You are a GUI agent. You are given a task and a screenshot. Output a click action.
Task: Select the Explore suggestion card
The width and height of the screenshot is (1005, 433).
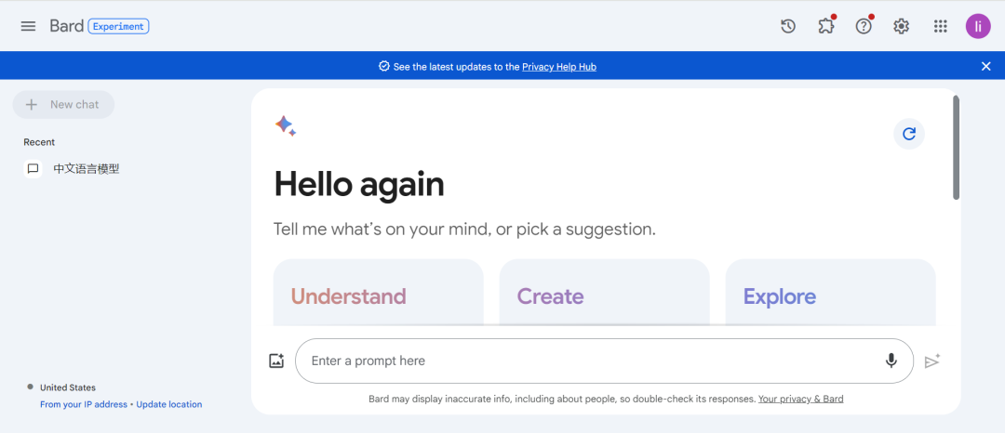point(831,293)
